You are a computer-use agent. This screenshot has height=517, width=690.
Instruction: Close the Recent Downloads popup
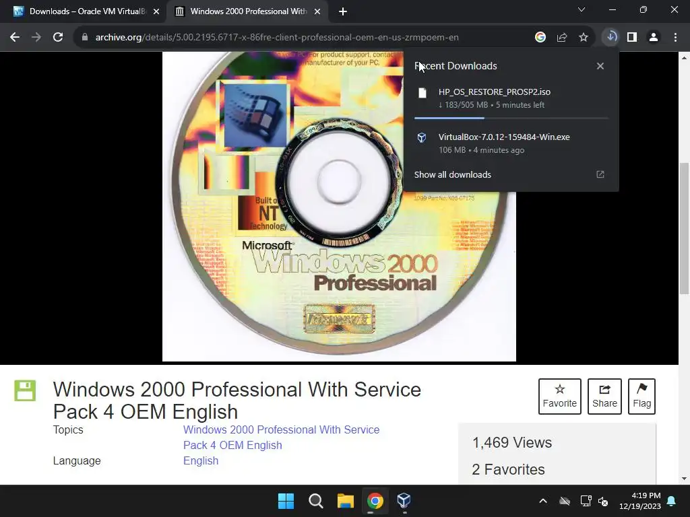[x=600, y=66]
